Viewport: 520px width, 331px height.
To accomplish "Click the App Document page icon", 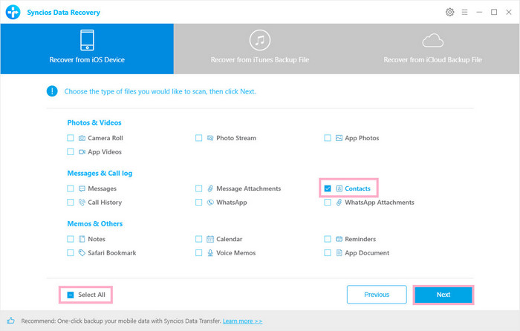I will 339,253.
